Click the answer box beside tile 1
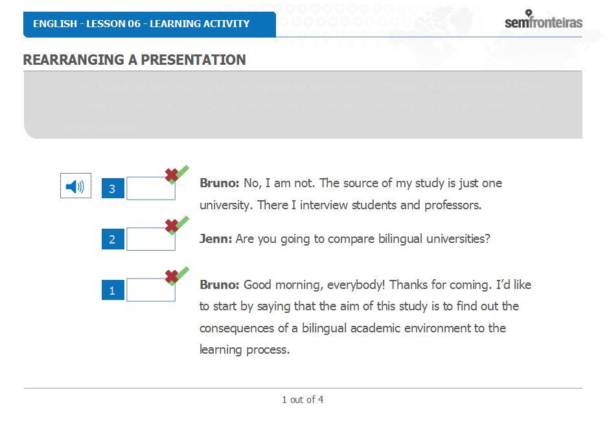 pos(151,290)
